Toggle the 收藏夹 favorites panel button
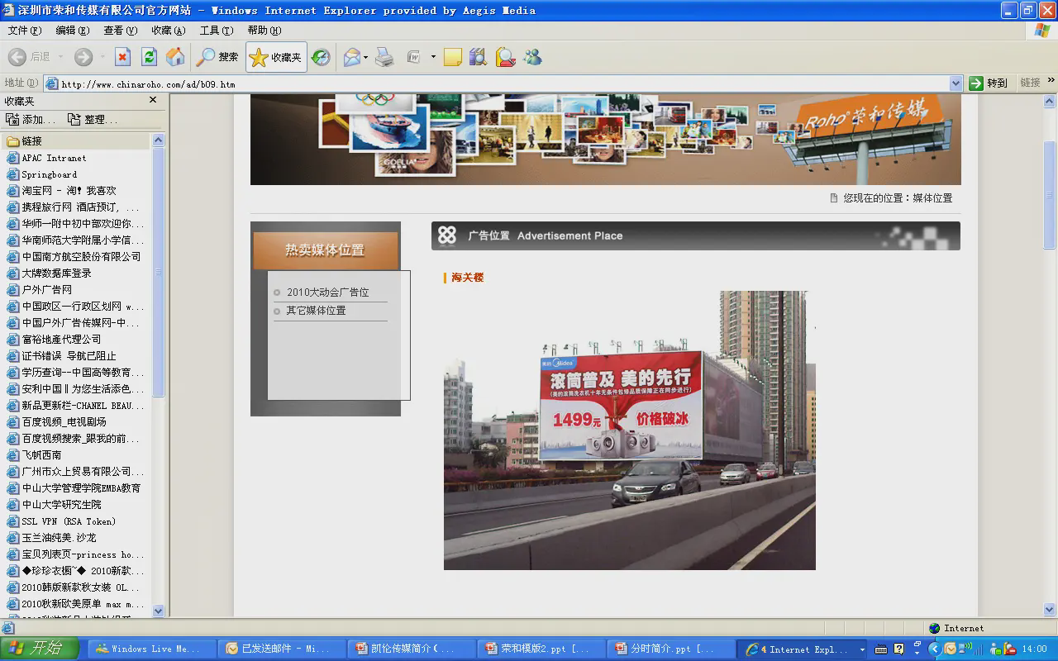 tap(276, 57)
